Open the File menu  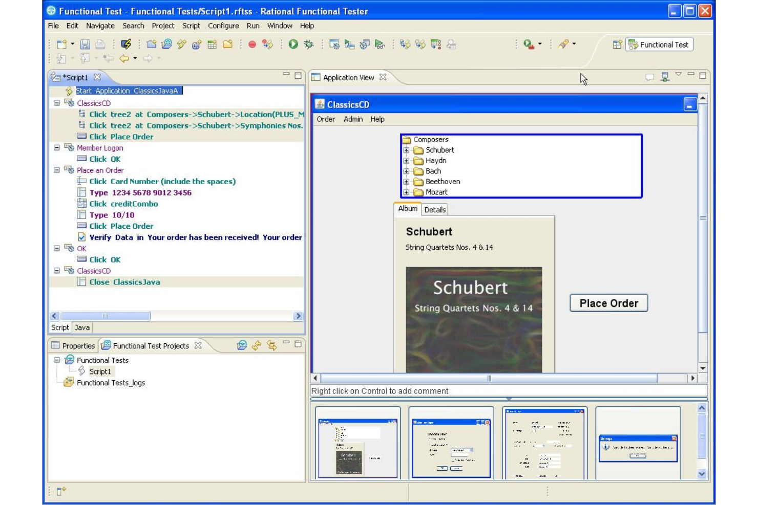(x=53, y=26)
